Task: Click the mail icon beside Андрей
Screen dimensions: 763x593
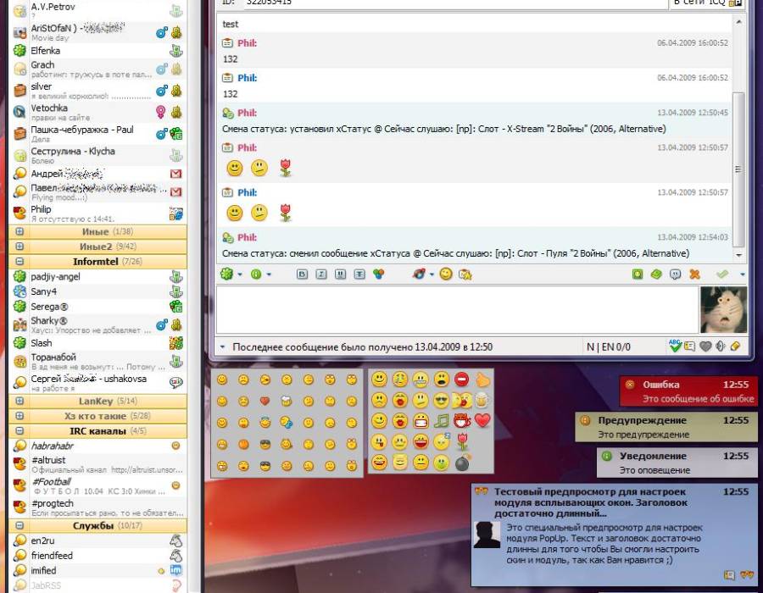Action: point(176,174)
